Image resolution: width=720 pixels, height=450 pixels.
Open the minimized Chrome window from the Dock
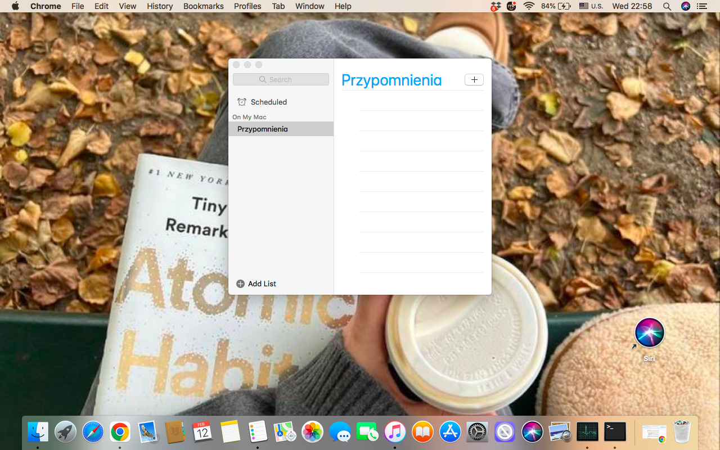click(654, 432)
